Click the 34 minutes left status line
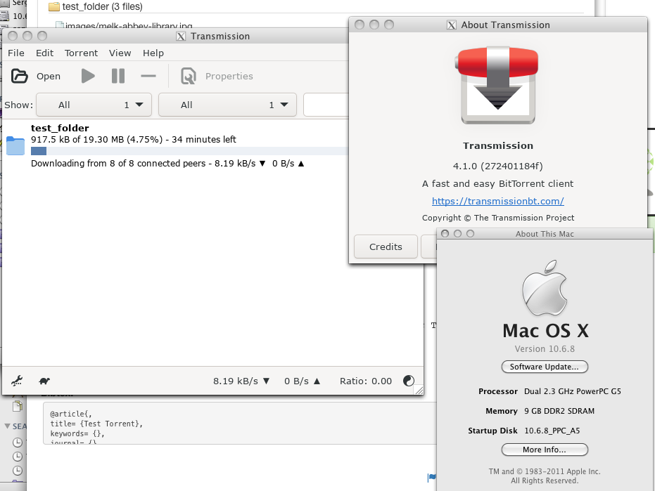655x491 pixels. (133, 139)
